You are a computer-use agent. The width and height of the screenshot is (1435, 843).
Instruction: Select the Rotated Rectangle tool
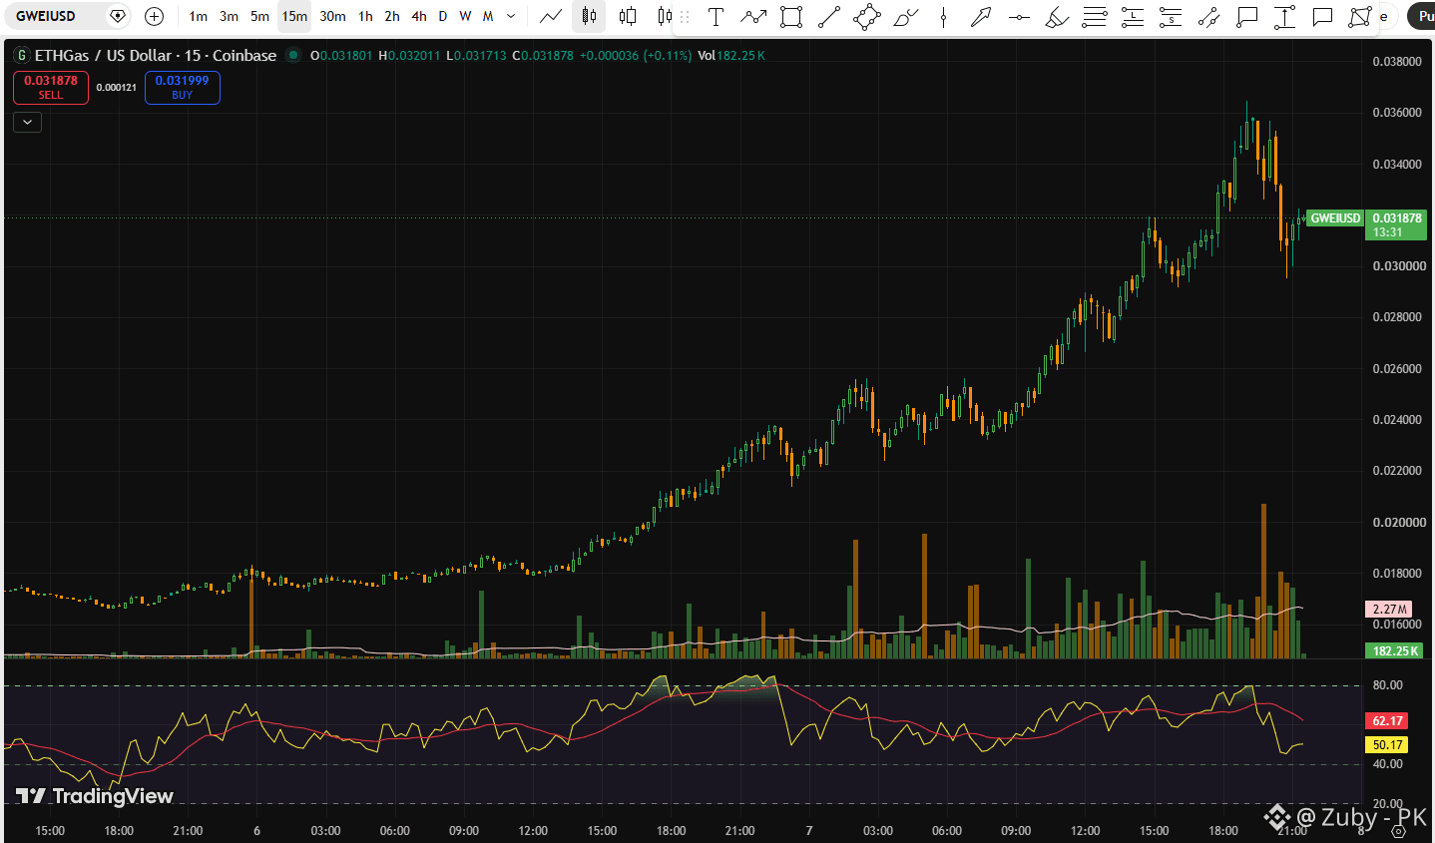pos(867,16)
